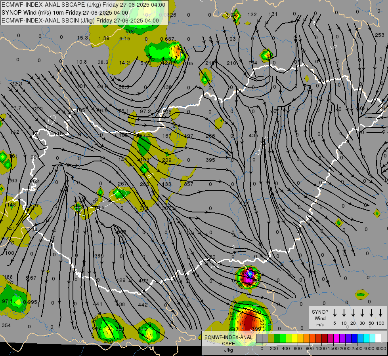Image resolution: width=388 pixels, height=356 pixels.
Task: Click the '354' value near the bottom-left
Action: tap(6, 325)
